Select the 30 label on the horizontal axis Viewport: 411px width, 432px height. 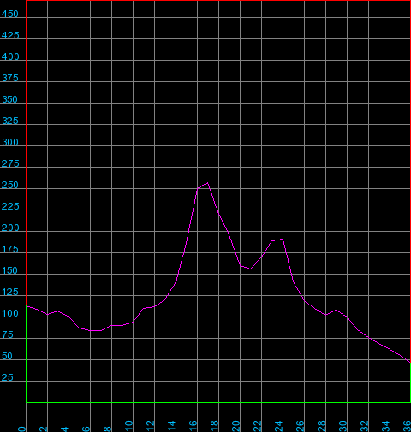pyautogui.click(x=343, y=426)
